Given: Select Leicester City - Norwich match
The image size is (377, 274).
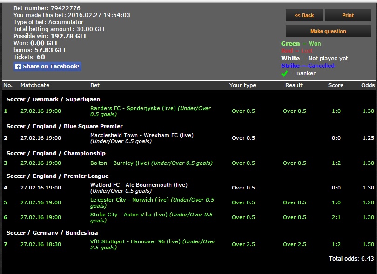Looking at the screenshot, I should 152,202.
